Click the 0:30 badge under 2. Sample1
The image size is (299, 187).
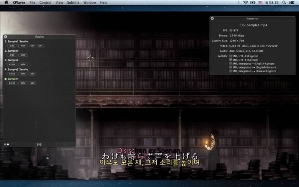(12, 55)
